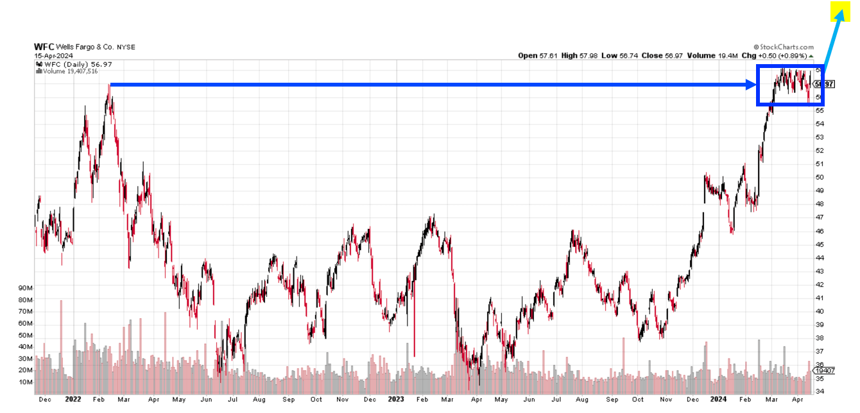Click the WFC ticker symbol in the title
The image size is (860, 413).
point(44,47)
